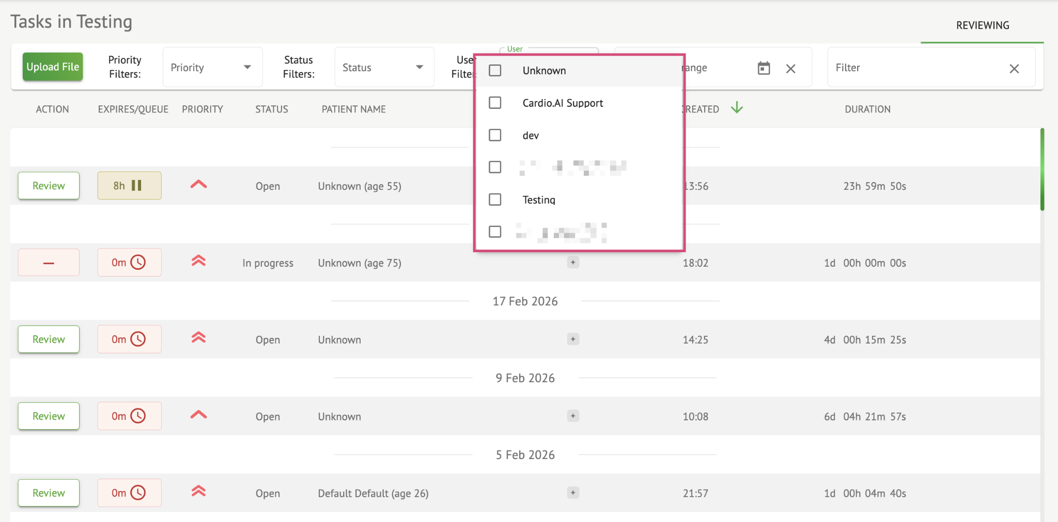This screenshot has height=522, width=1058.
Task: Clear the date range with X icon
Action: coord(790,69)
